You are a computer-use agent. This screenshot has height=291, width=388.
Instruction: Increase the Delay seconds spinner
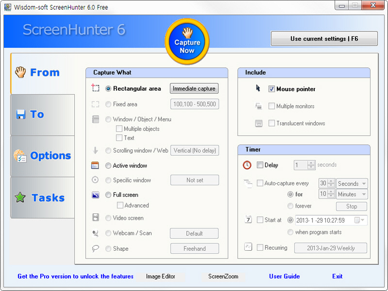311,163
